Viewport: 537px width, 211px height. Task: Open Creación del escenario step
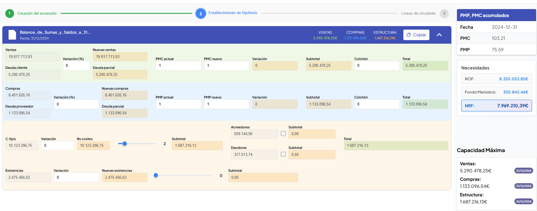point(37,13)
